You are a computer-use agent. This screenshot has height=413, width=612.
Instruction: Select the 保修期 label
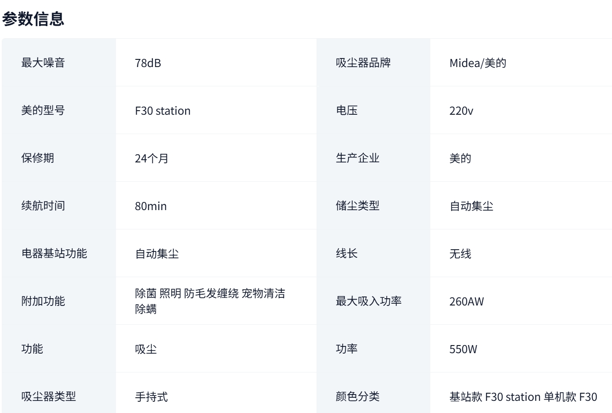coord(38,158)
